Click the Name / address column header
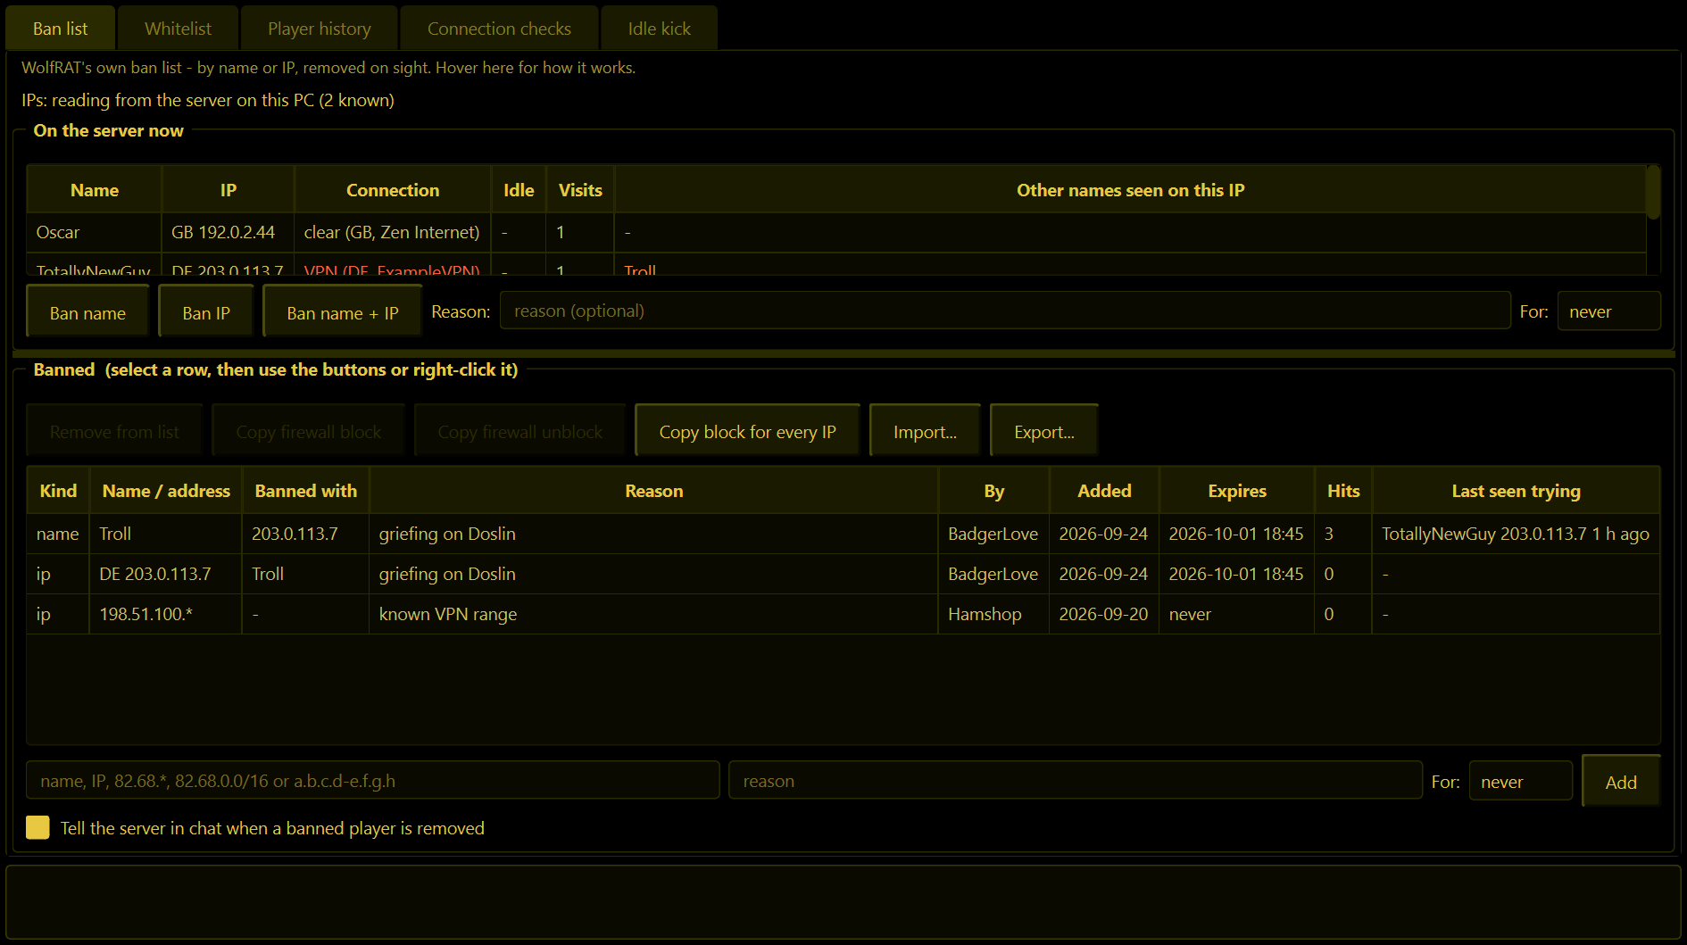 [166, 491]
